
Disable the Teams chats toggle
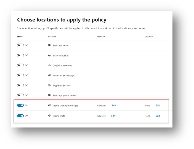tap(20, 116)
